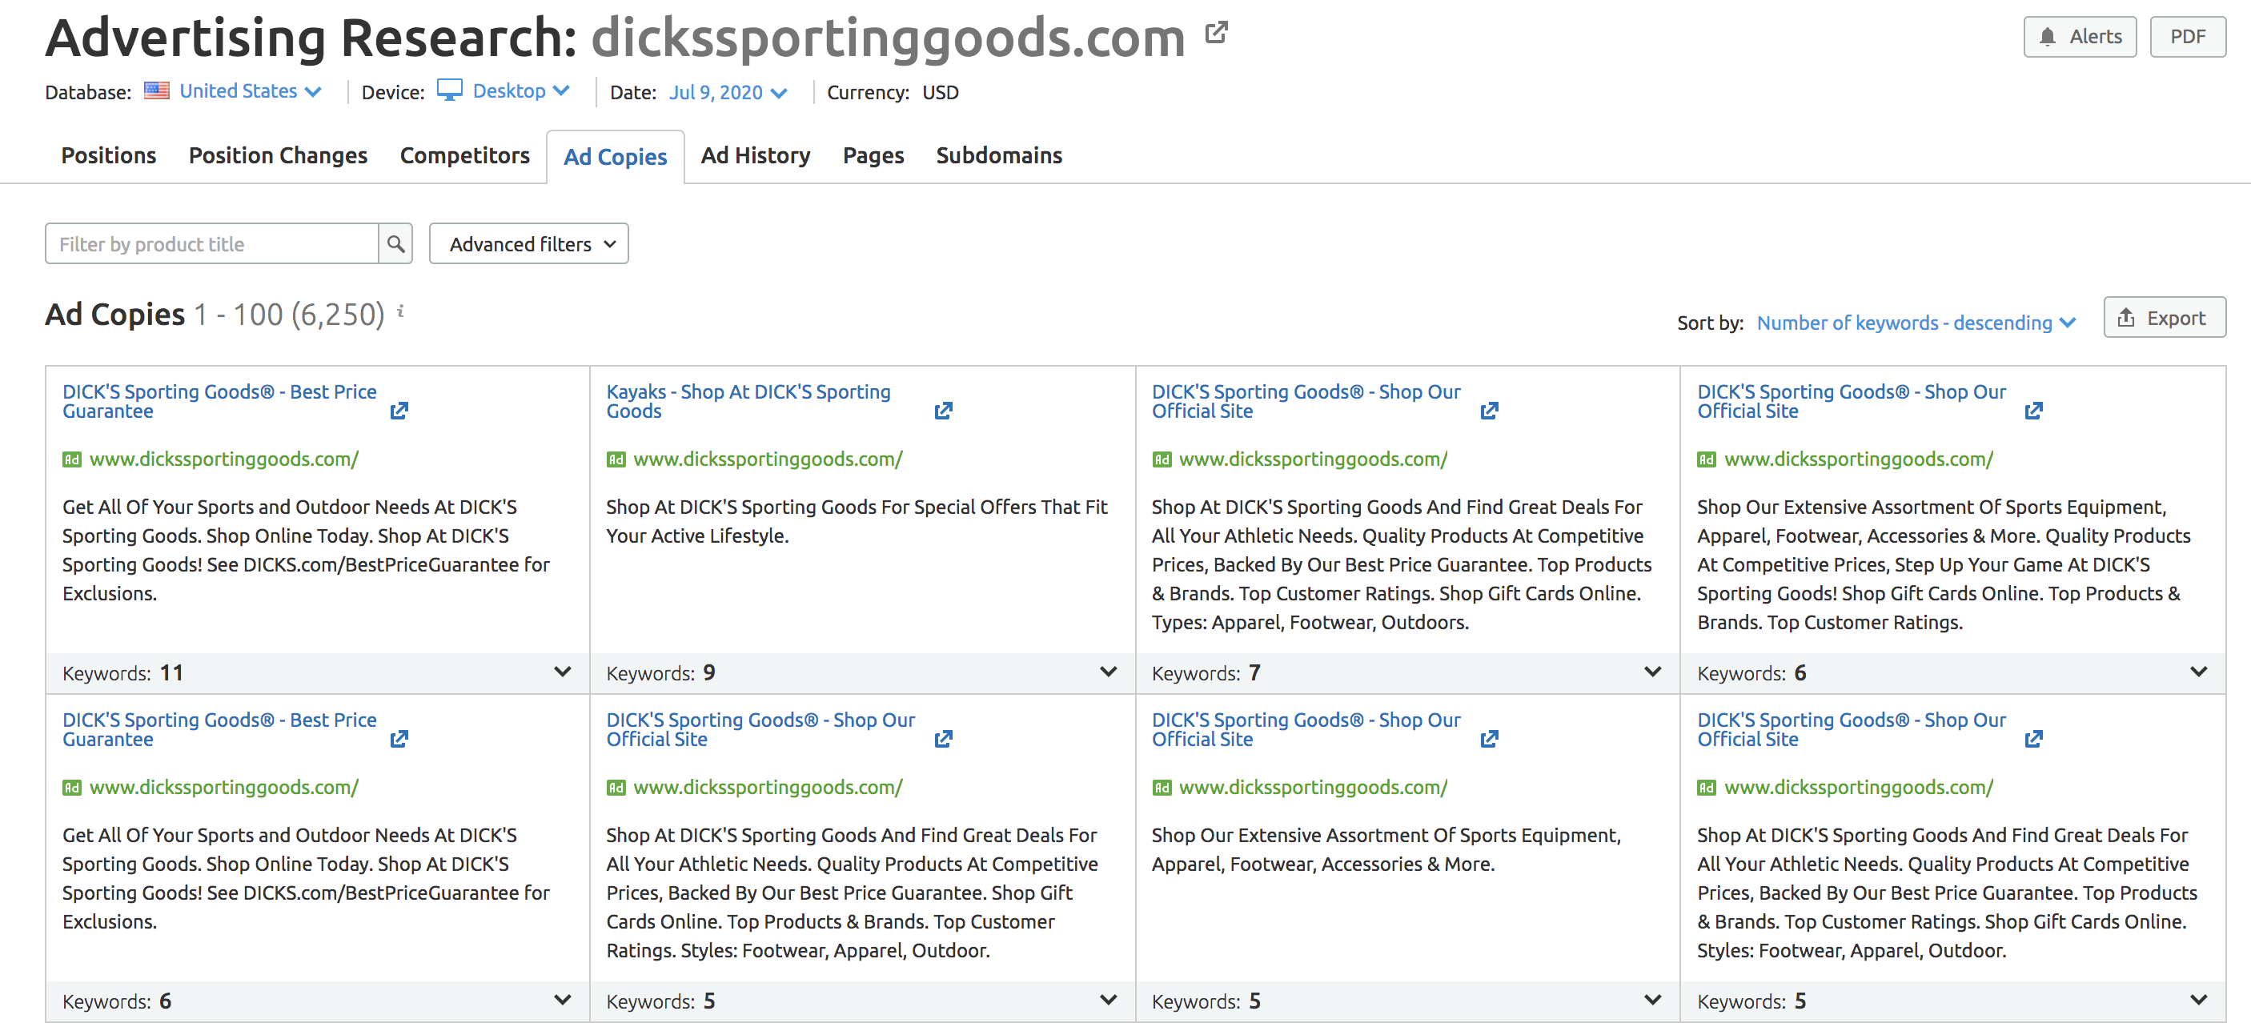Click Ad badge icon in Kayaks ad
The image size is (2251, 1023).
[616, 459]
